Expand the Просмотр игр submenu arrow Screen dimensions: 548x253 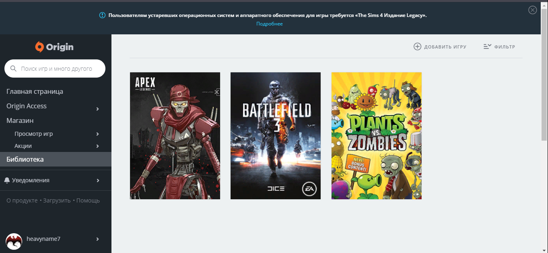[98, 134]
